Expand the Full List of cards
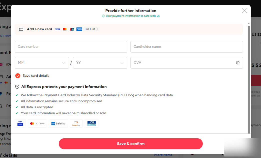This screenshot has width=261, height=158. [91, 29]
